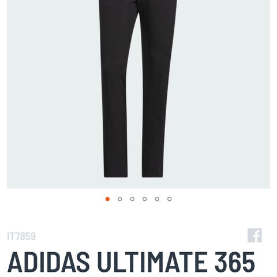Jump to the third product image dot
This screenshot has width=277, height=277.
pyautogui.click(x=132, y=199)
